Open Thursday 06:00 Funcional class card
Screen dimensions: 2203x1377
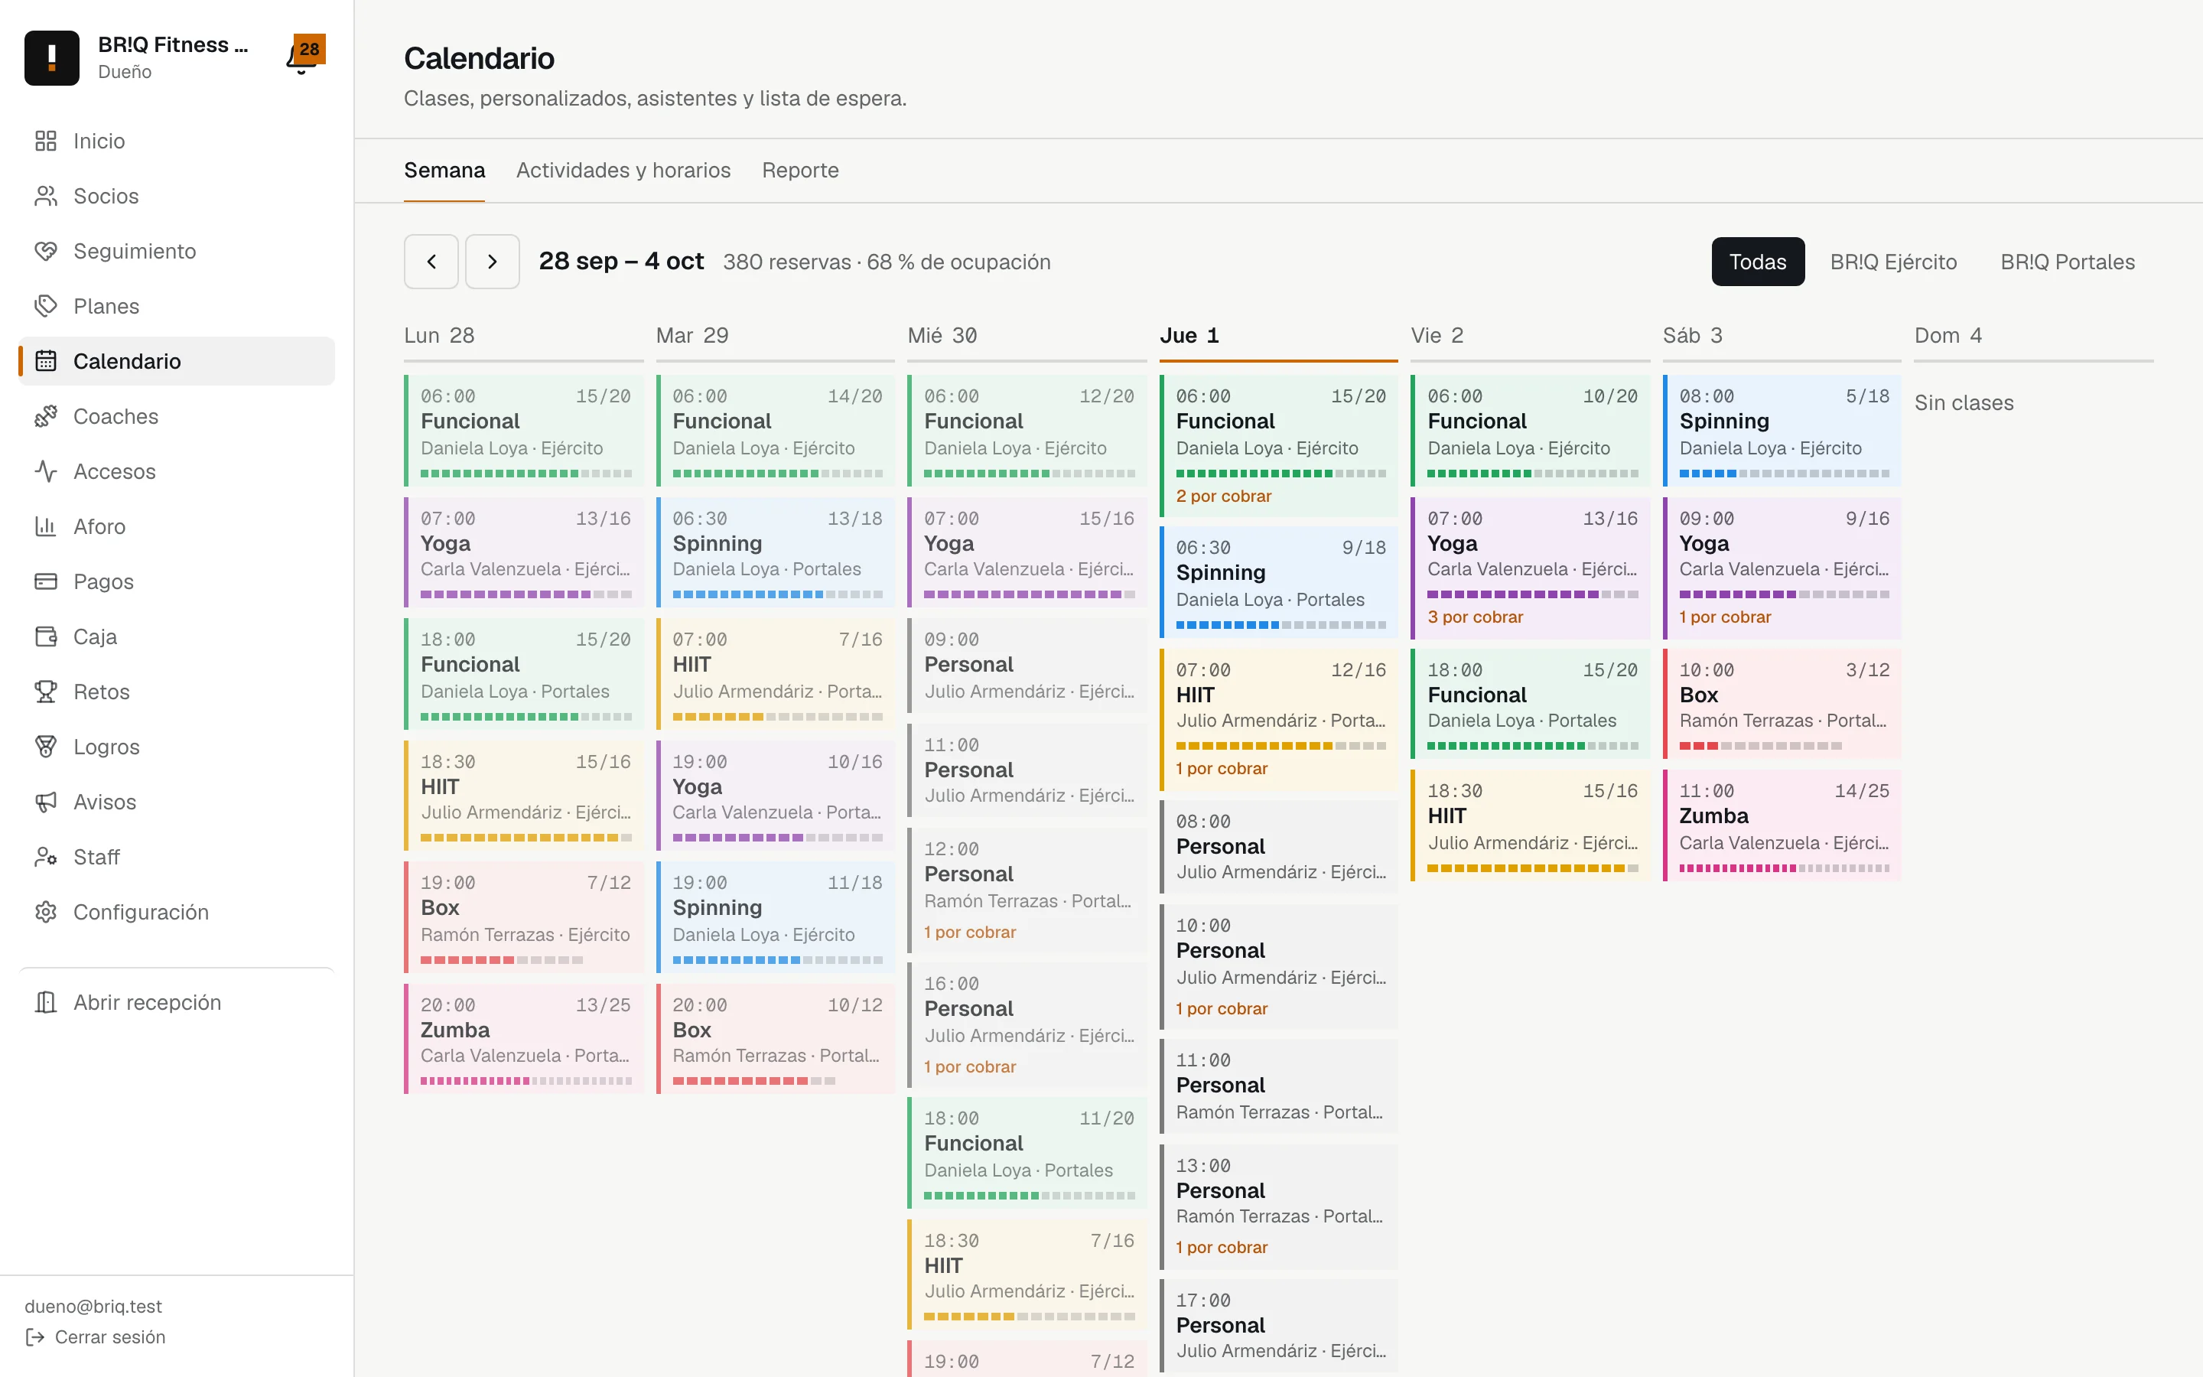pos(1279,446)
